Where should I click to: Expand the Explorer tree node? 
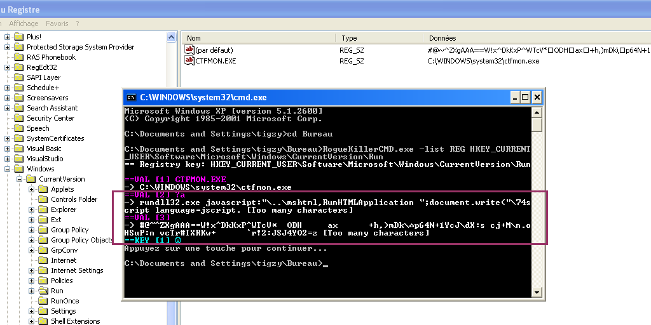tap(32, 209)
